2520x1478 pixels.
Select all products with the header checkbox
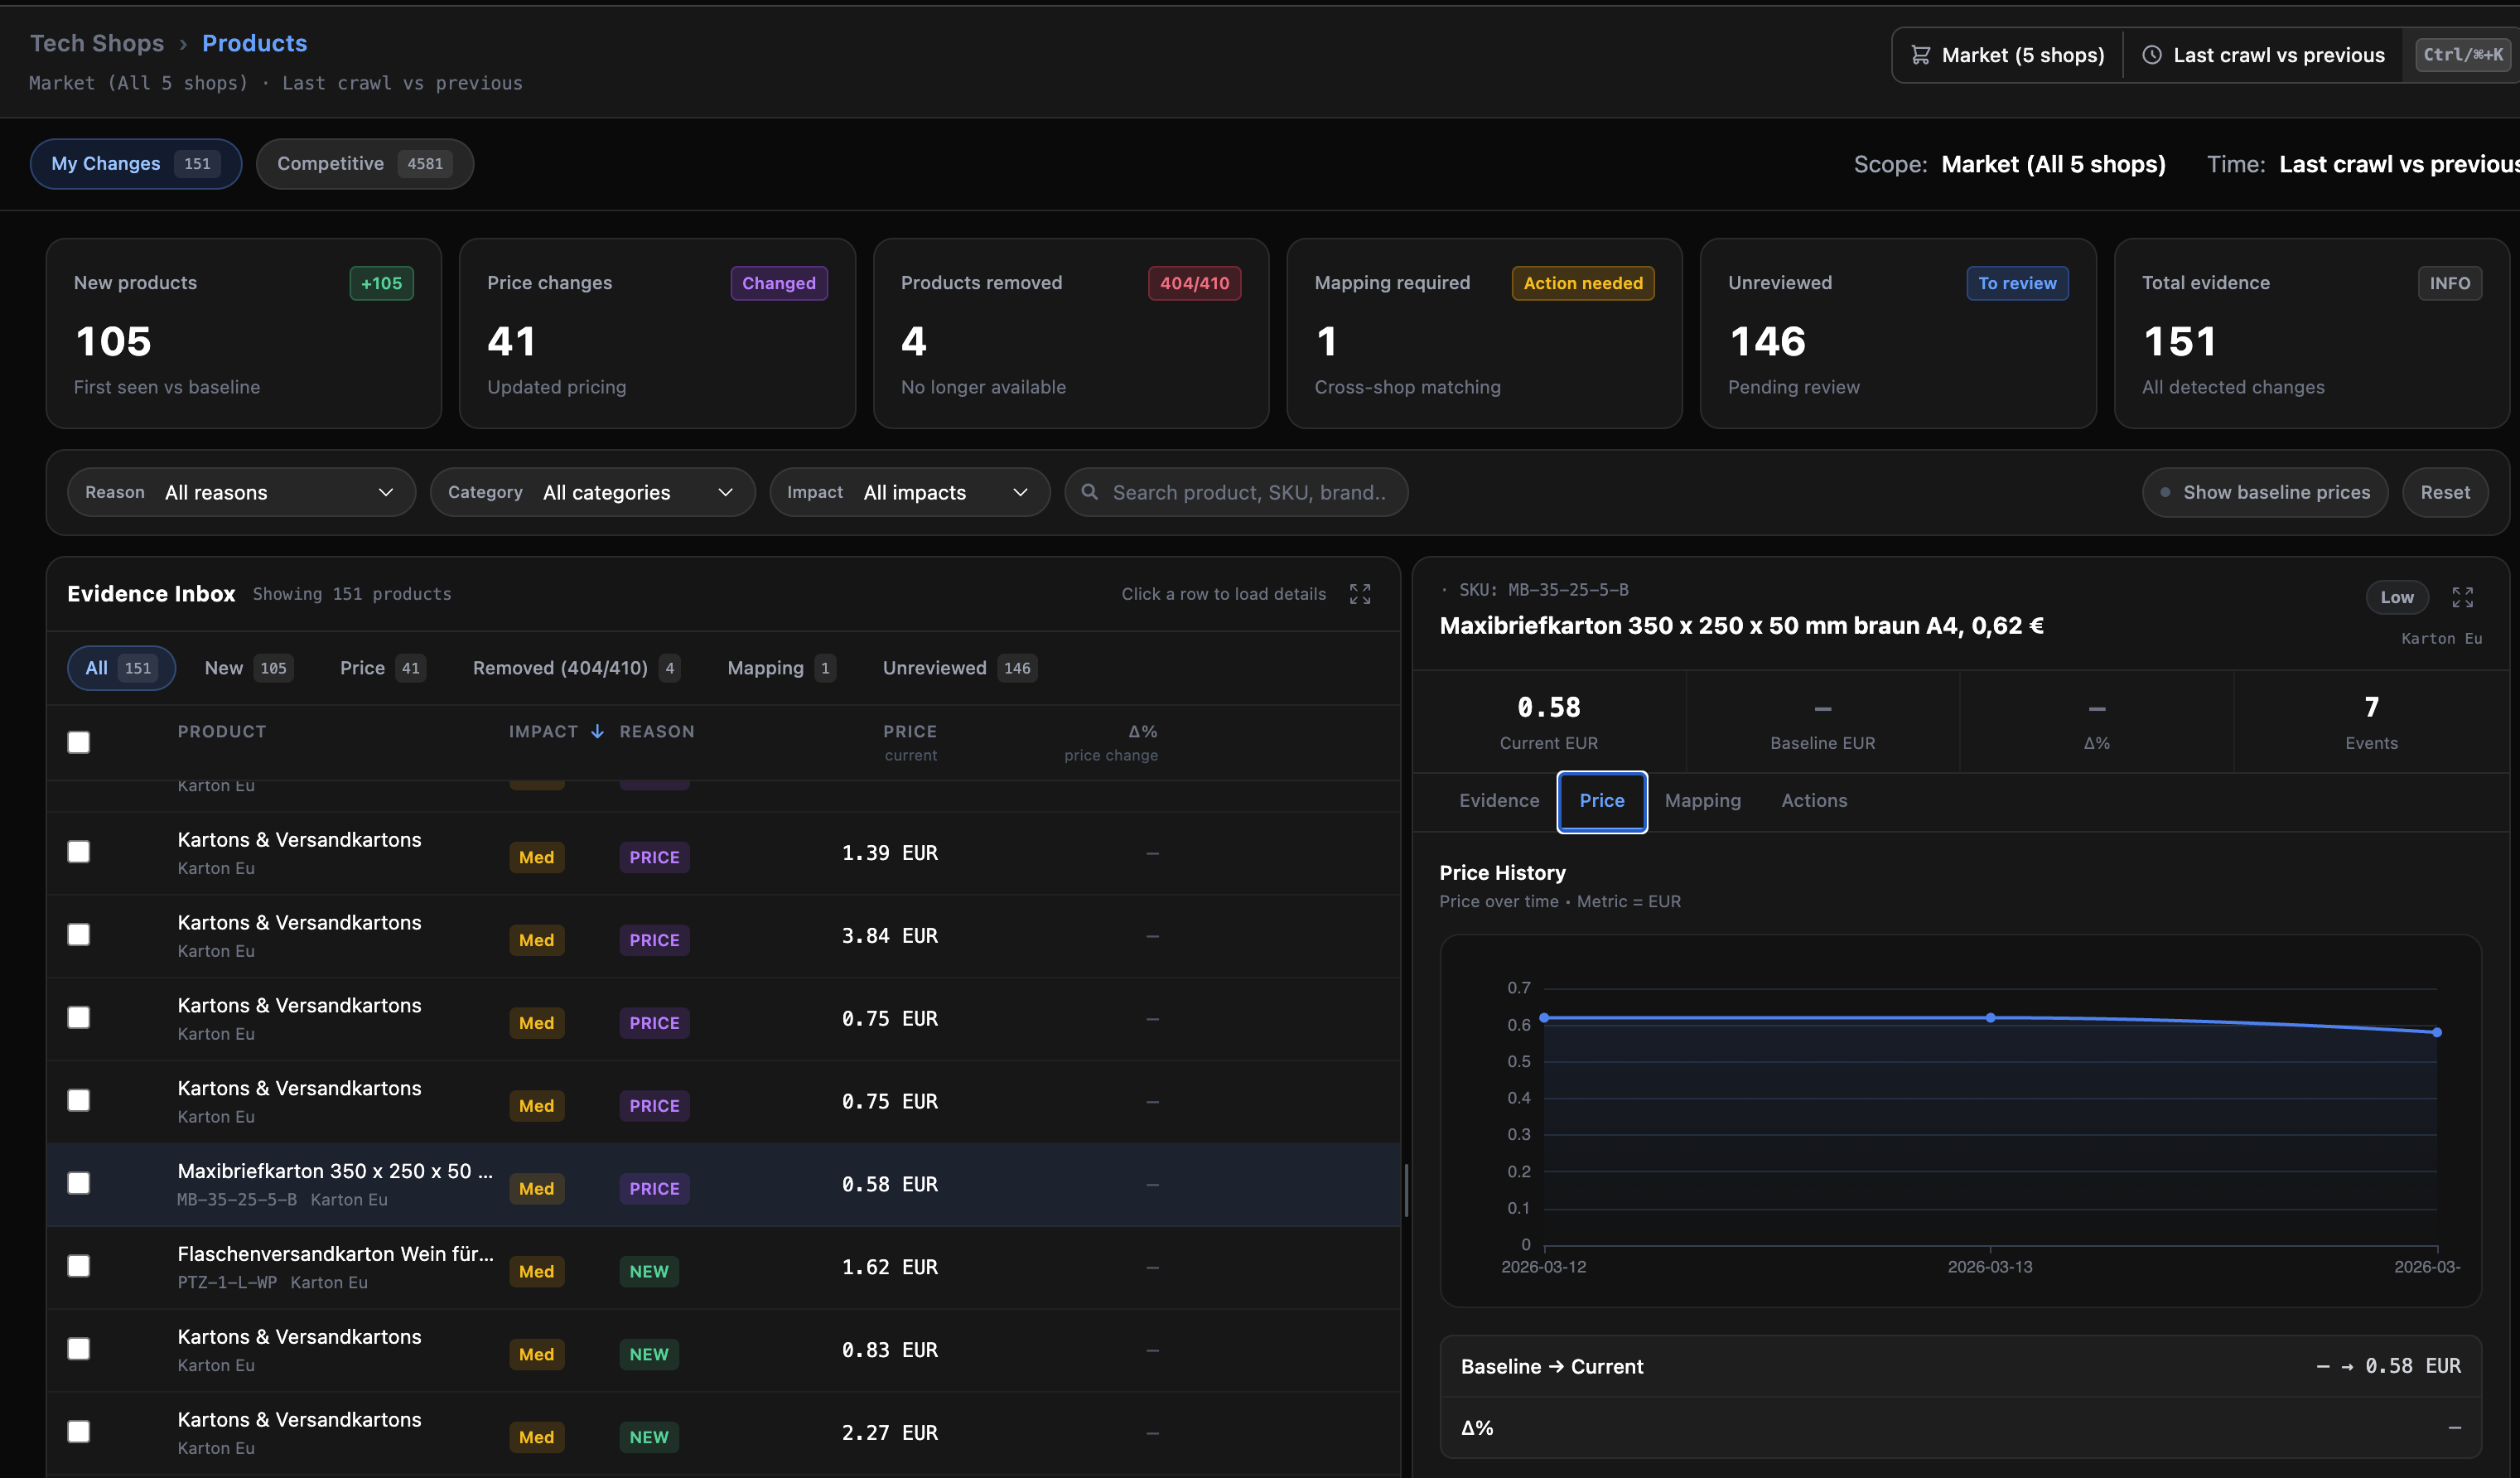coord(78,742)
